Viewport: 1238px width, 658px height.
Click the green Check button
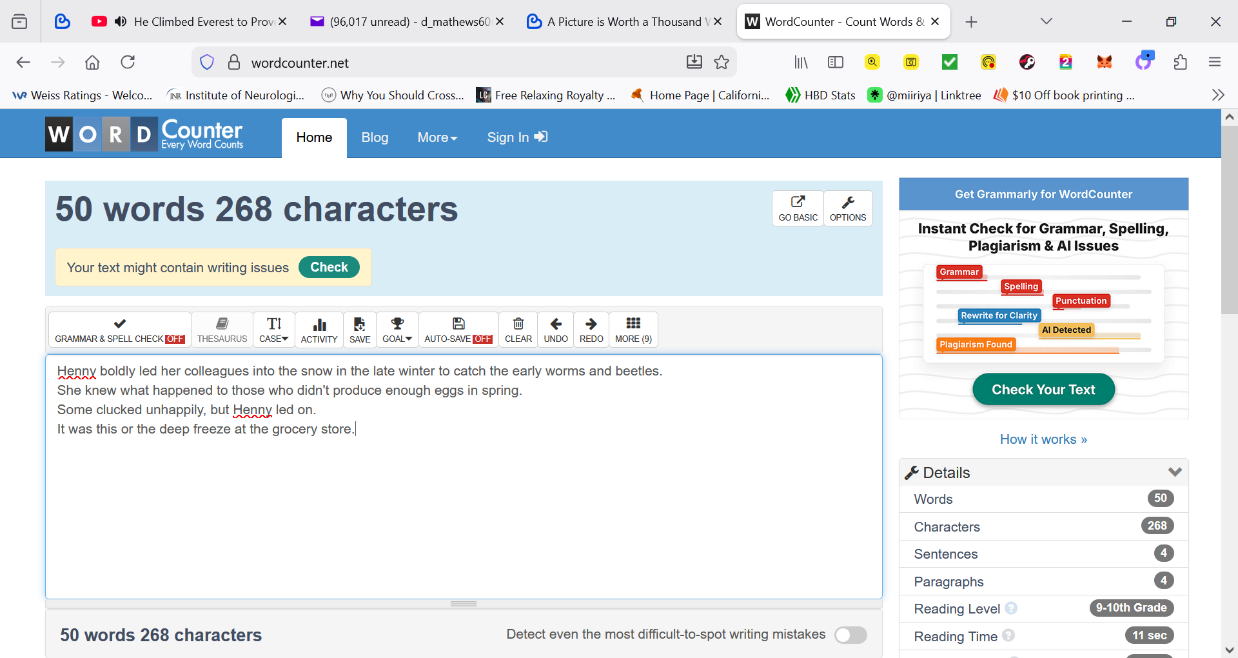329,267
